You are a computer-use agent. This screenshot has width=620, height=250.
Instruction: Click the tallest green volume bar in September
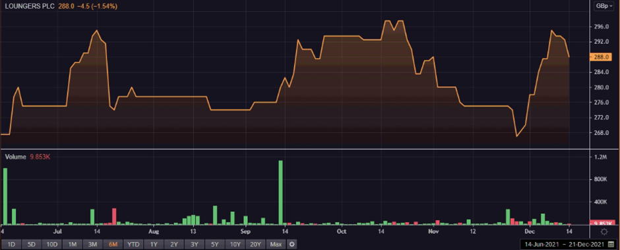point(280,192)
